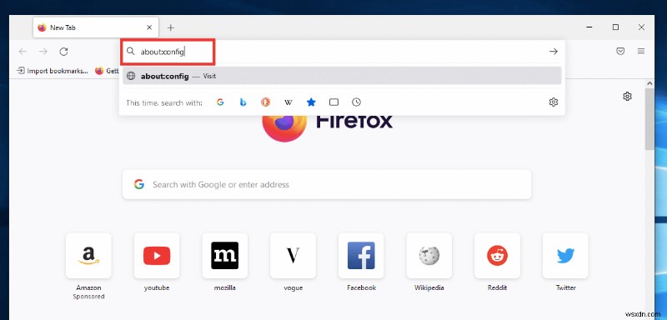Click the Google logo in search box
The height and width of the screenshot is (320, 667).
click(x=139, y=184)
